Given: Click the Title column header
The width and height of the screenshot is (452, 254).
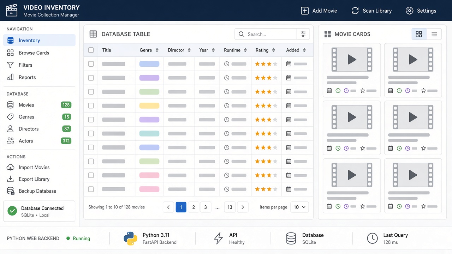Looking at the screenshot, I should (107, 50).
